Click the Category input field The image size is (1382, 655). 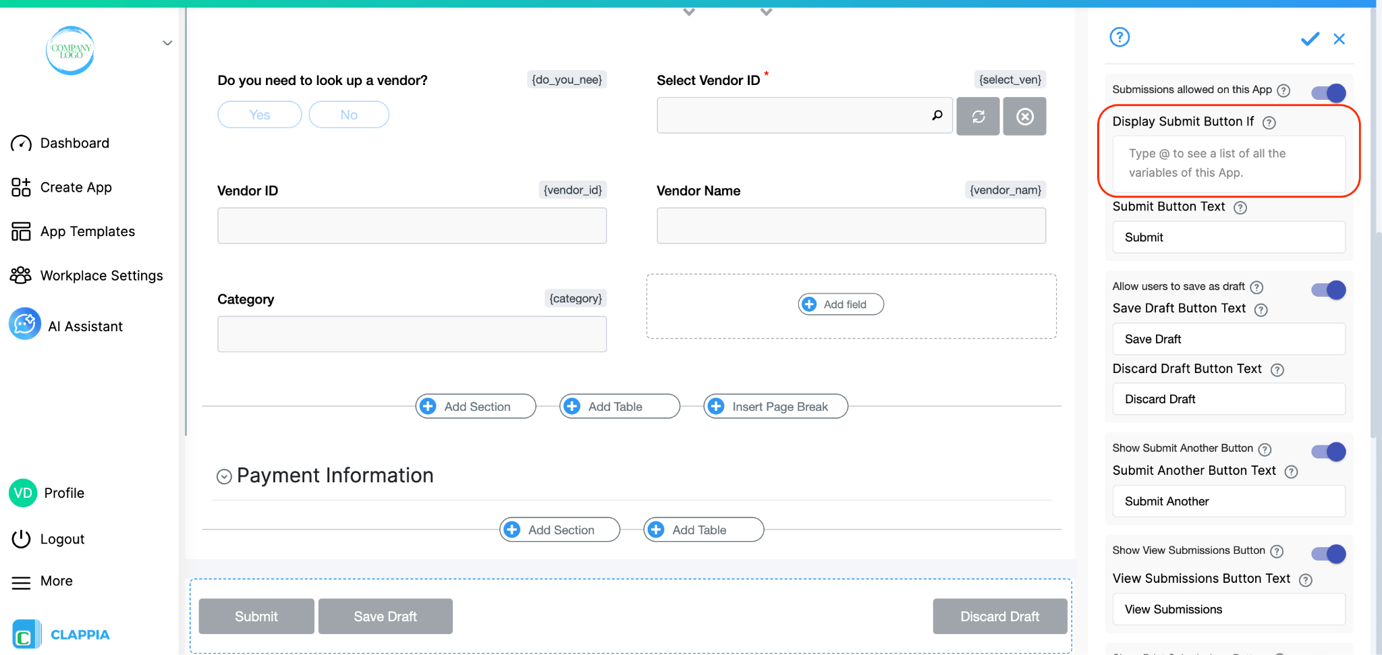point(412,334)
